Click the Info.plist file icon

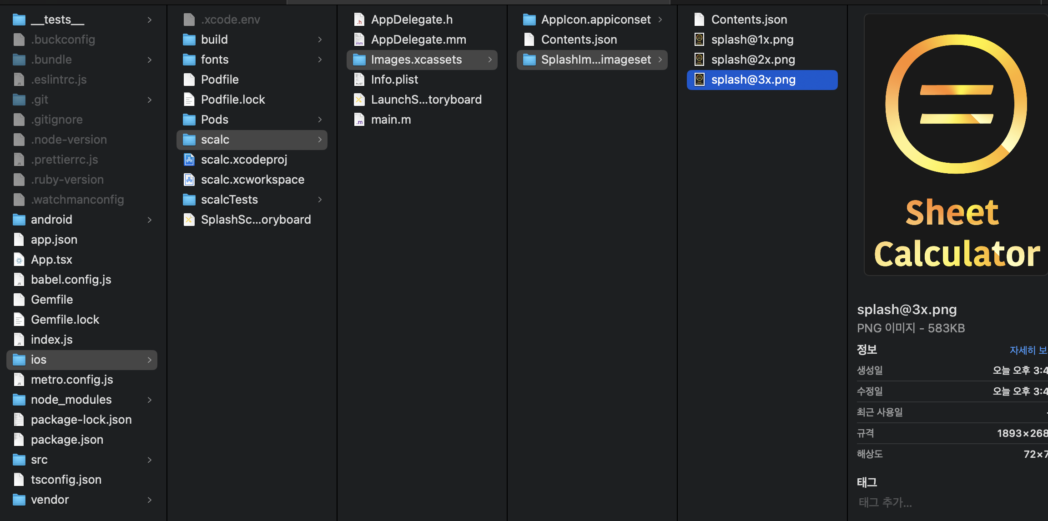pyautogui.click(x=359, y=80)
